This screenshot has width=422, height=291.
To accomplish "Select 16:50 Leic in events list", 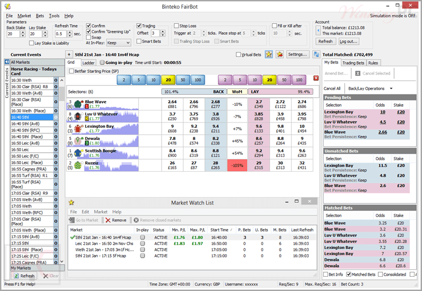I will coord(32,149).
